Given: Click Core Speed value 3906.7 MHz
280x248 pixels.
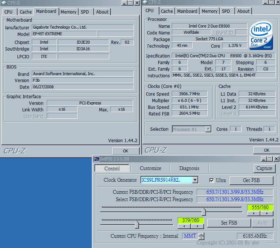Looking at the screenshot, I should pyautogui.click(x=189, y=94).
